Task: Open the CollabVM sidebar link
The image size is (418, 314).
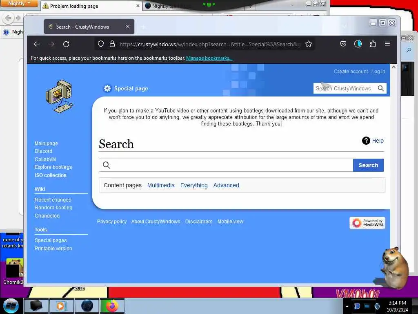Action: (45, 159)
